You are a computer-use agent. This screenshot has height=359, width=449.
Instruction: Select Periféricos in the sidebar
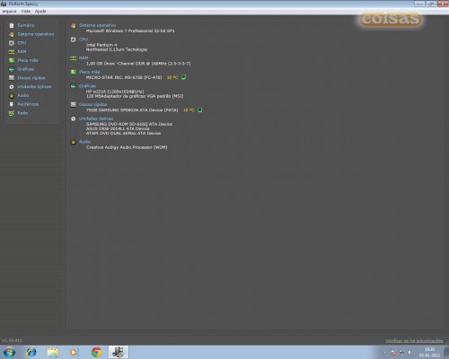pos(28,104)
